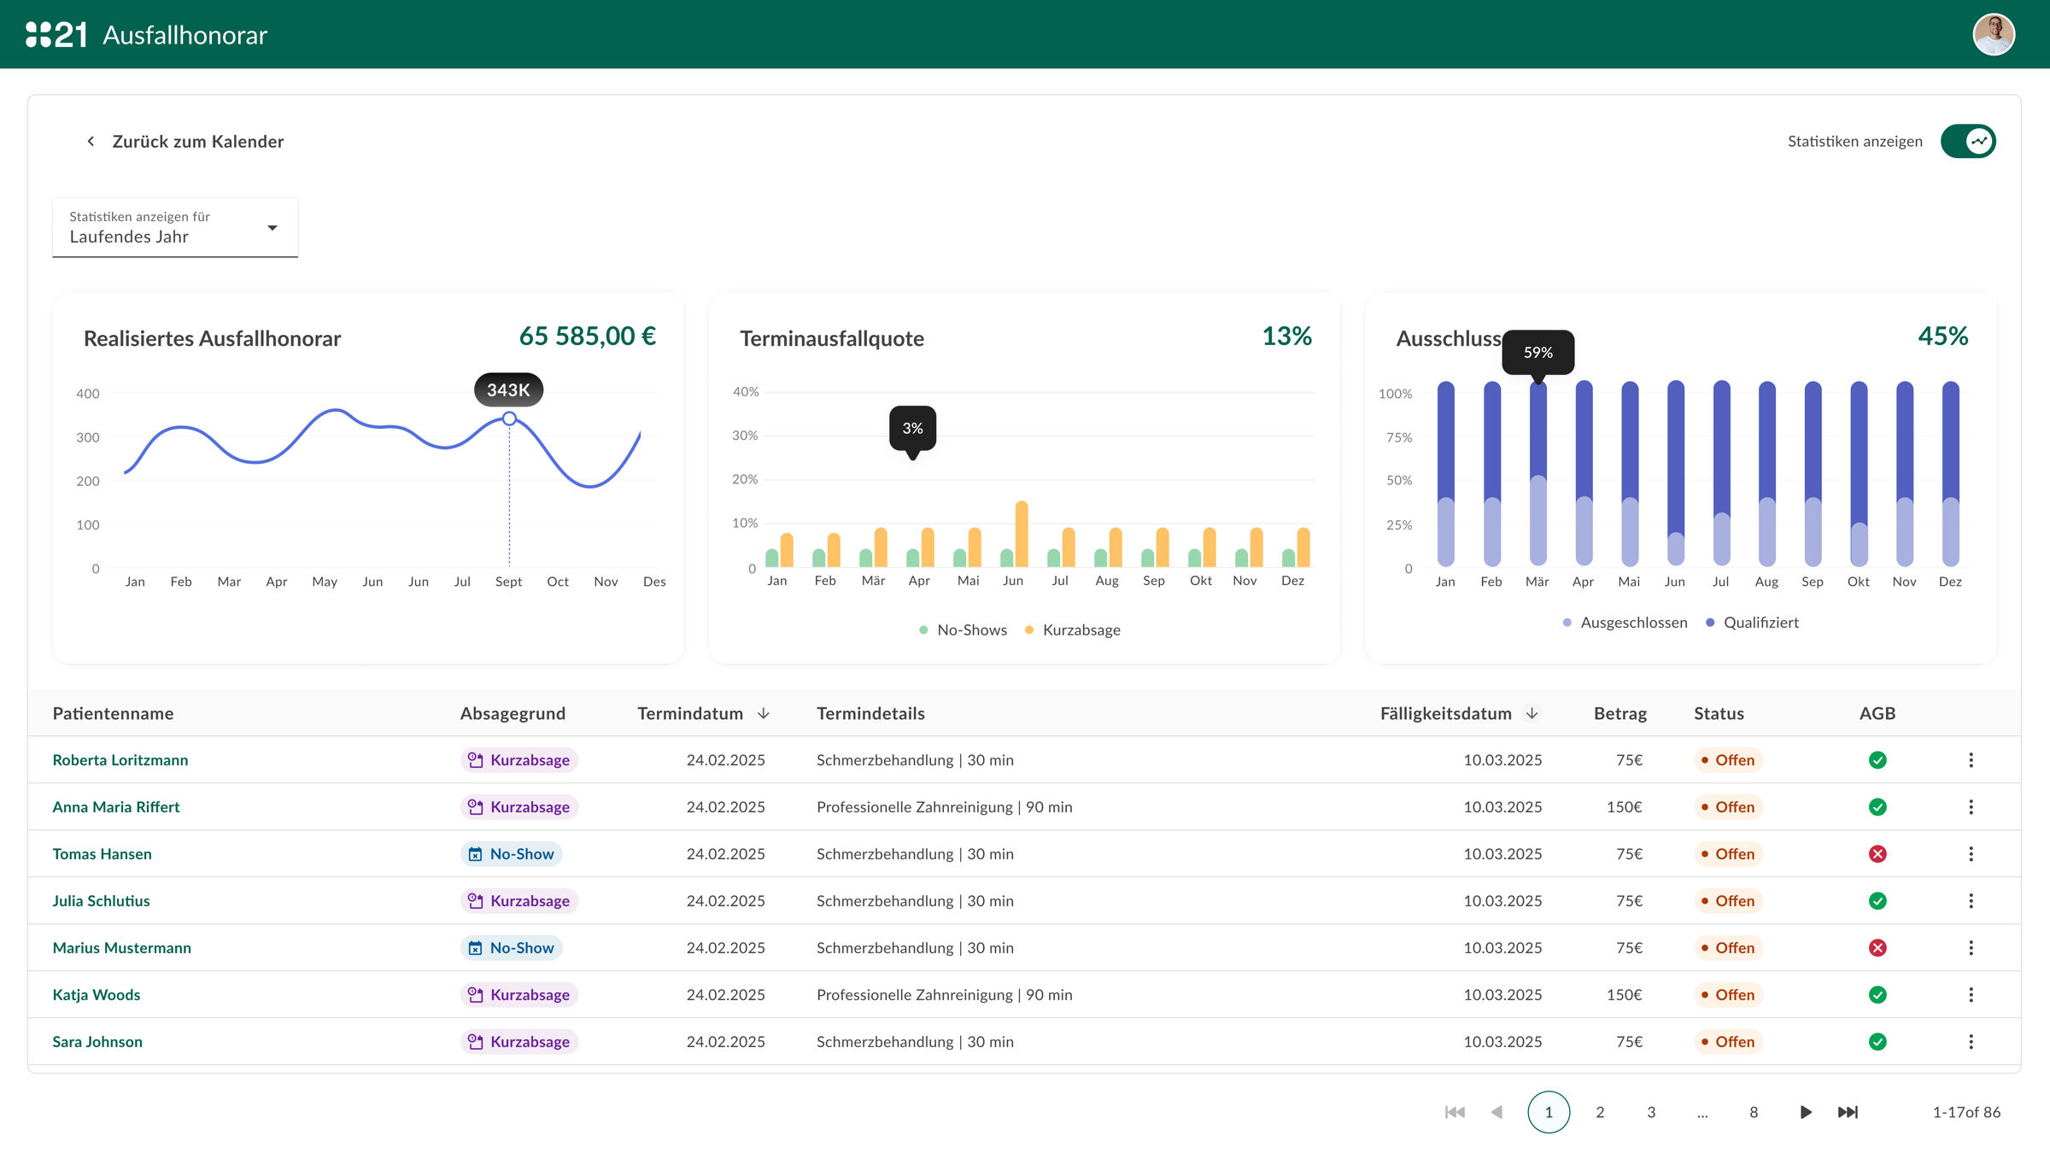Screen dimensions: 2050x1153
Task: Click Kurzabsage tag in Roberta Loritzmann row
Action: pos(519,760)
